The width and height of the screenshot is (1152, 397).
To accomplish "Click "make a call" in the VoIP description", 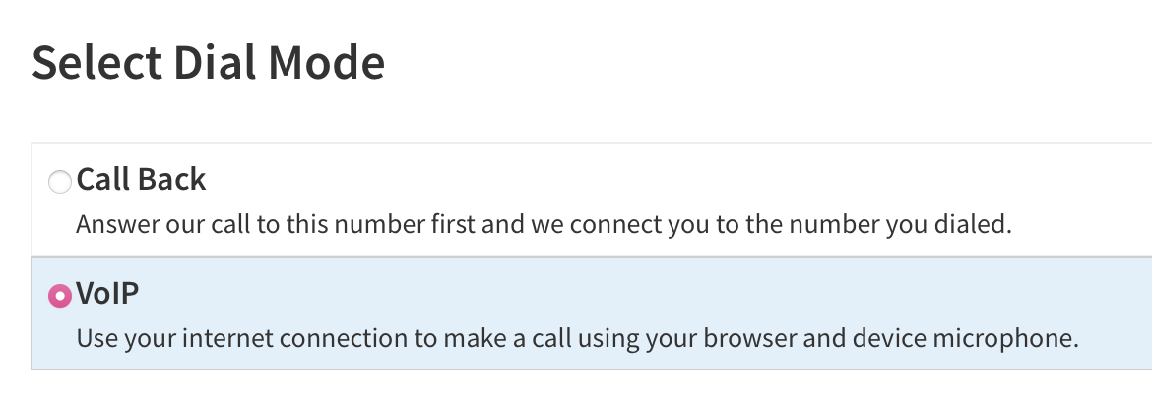I will [484, 339].
